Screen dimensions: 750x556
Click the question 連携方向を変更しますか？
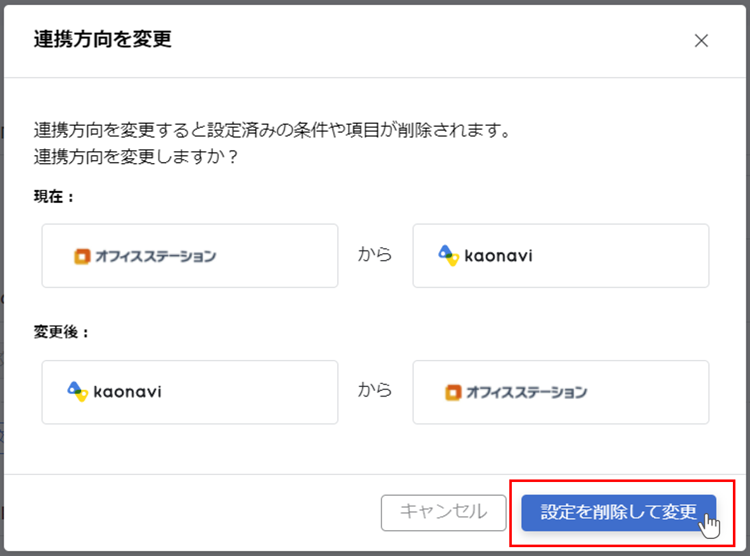tap(136, 156)
